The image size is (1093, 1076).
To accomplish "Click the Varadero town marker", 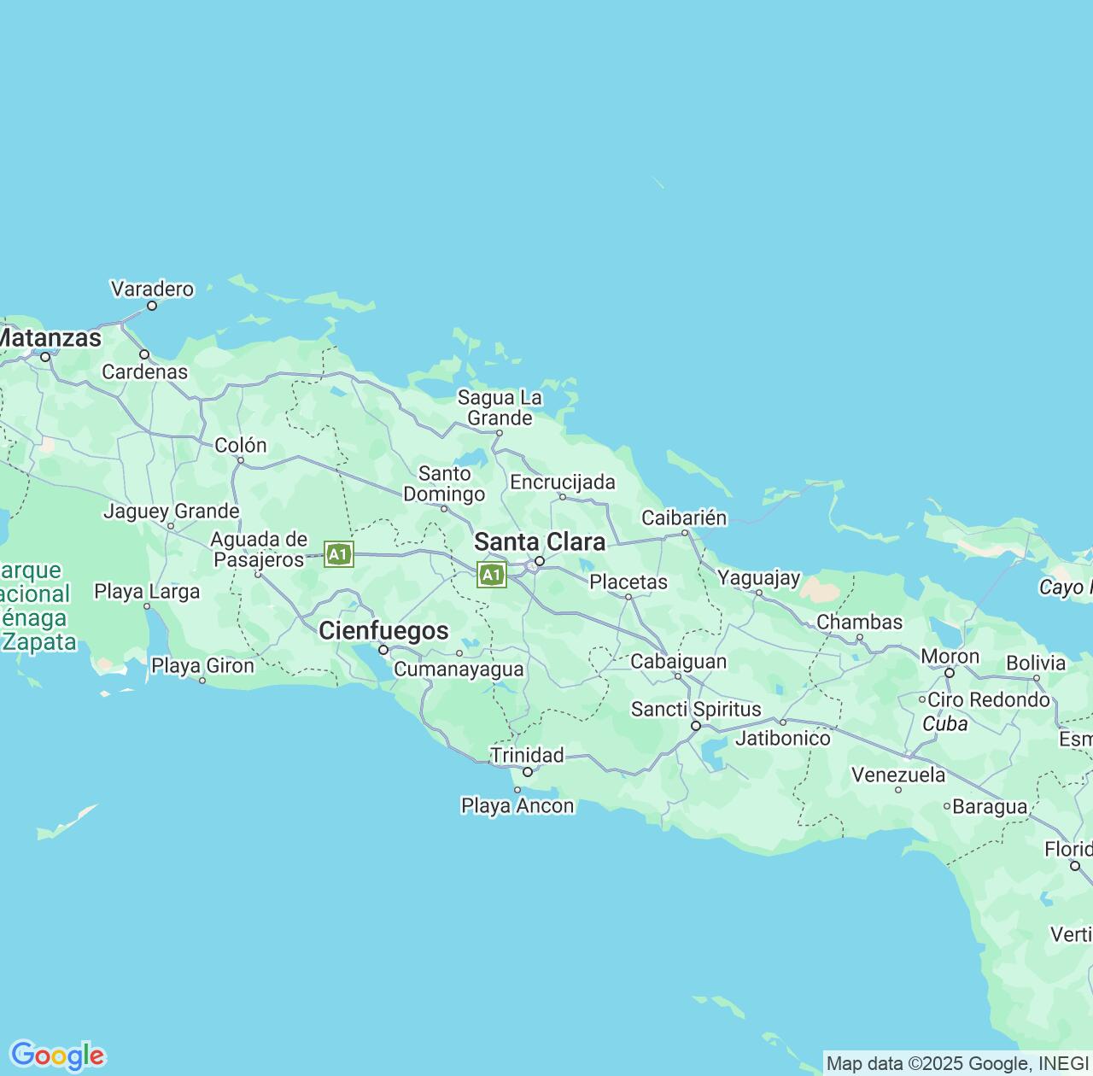I will pyautogui.click(x=152, y=306).
